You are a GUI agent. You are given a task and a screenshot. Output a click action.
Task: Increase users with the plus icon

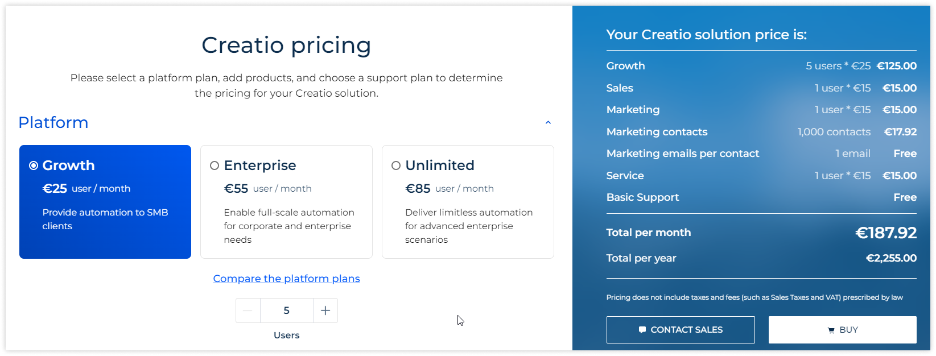pyautogui.click(x=325, y=311)
